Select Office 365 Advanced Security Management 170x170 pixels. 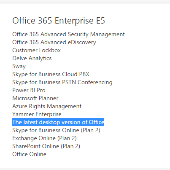click(x=68, y=35)
